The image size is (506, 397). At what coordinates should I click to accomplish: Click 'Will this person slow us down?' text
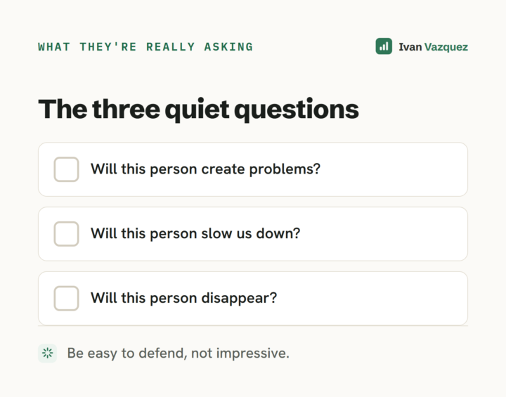coord(195,234)
